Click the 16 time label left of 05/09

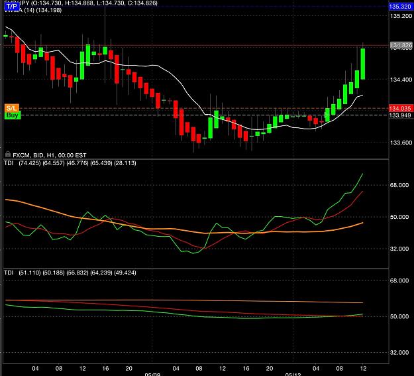coord(105,368)
